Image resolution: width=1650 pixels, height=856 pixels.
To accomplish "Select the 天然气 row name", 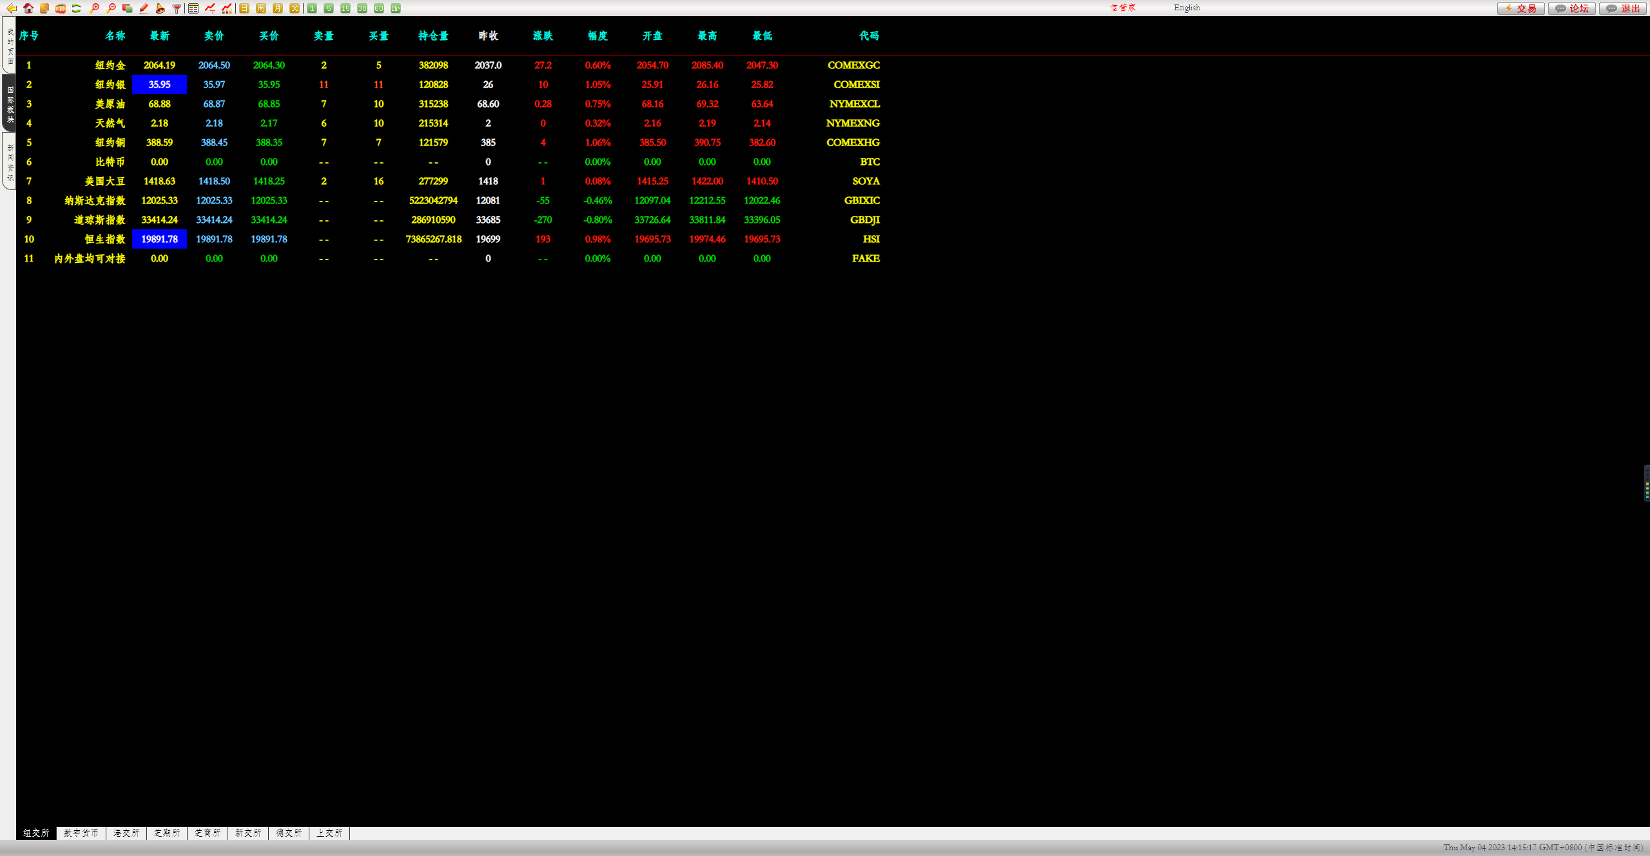I will [110, 123].
